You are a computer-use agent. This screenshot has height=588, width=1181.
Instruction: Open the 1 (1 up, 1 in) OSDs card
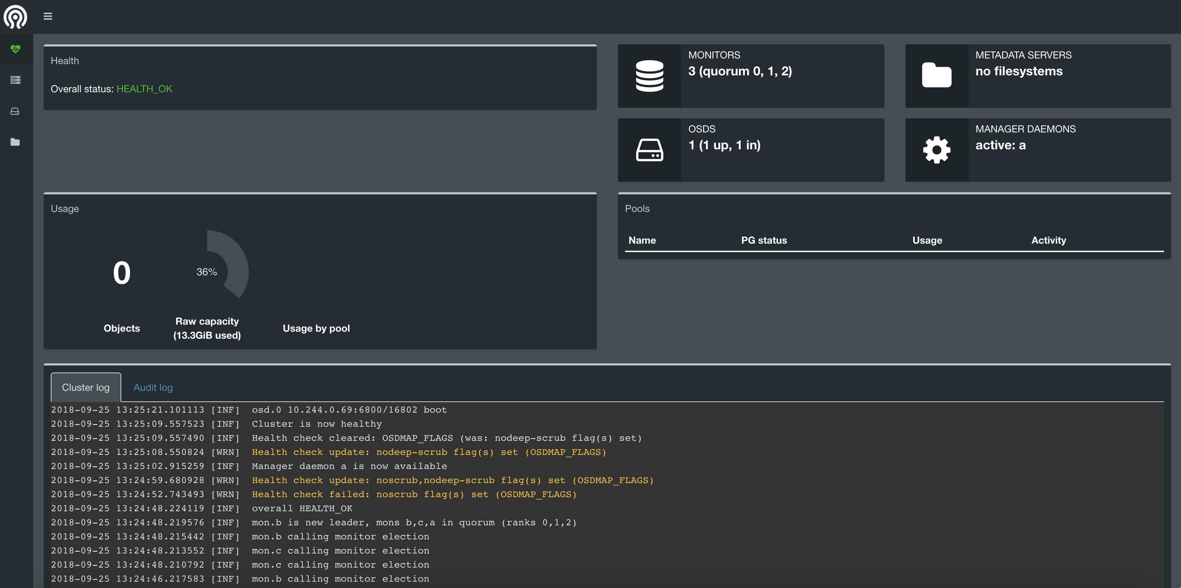click(724, 145)
